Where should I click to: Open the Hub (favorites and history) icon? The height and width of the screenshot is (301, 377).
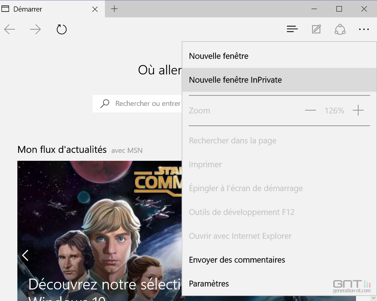click(292, 29)
